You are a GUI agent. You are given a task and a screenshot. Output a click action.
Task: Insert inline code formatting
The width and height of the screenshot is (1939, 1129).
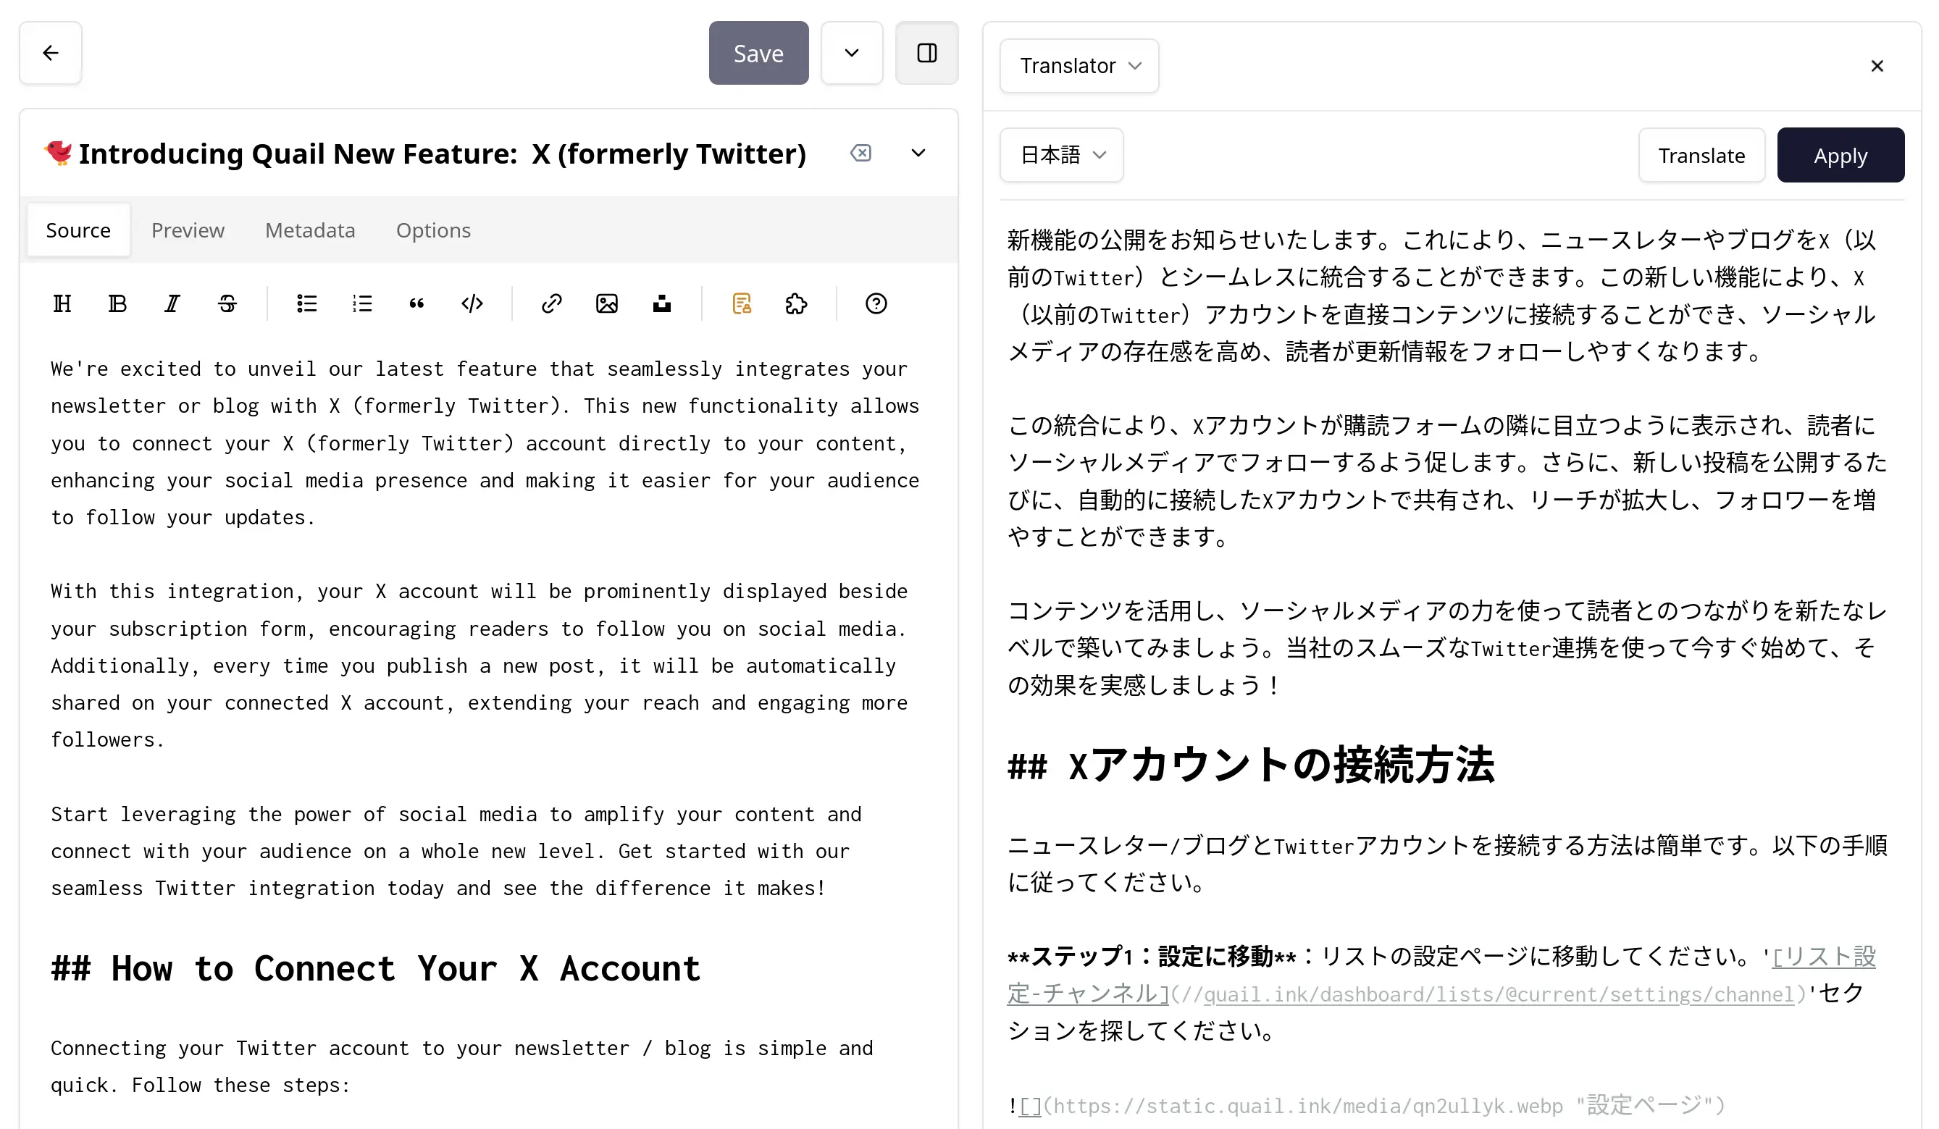click(x=470, y=303)
